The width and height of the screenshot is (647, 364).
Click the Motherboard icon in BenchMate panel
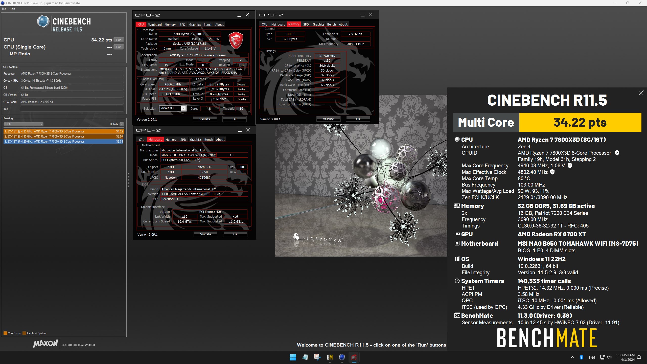(457, 243)
